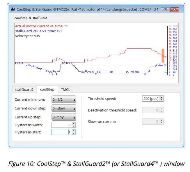
Task: Click the 'Threshold speed:' label
Action: 102,99
